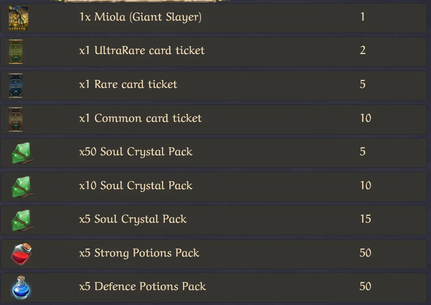Click the Miola Giant Slayer card icon
Screen dimensions: 431x305
(x=19, y=18)
